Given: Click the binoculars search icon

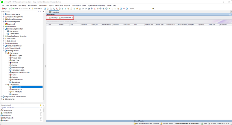Looking at the screenshot, I should pyautogui.click(x=153, y=8).
